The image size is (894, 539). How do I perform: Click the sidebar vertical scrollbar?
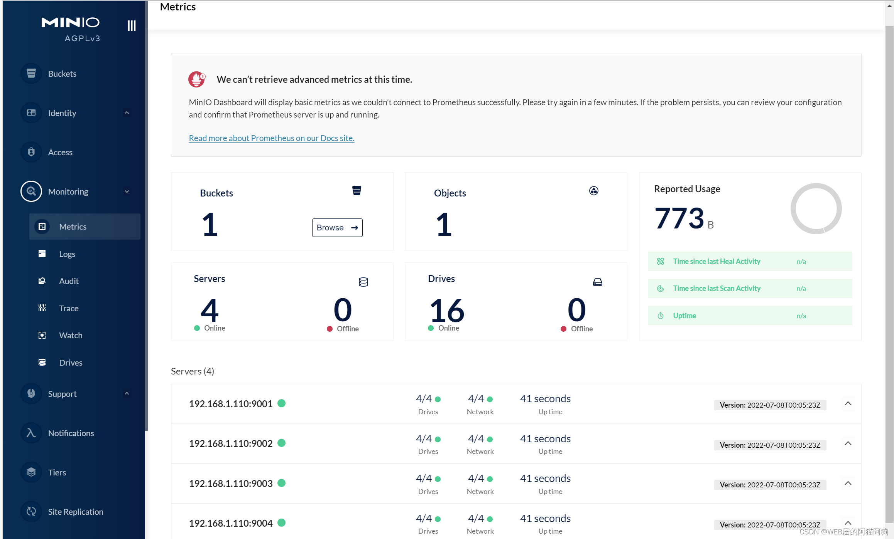(x=146, y=216)
